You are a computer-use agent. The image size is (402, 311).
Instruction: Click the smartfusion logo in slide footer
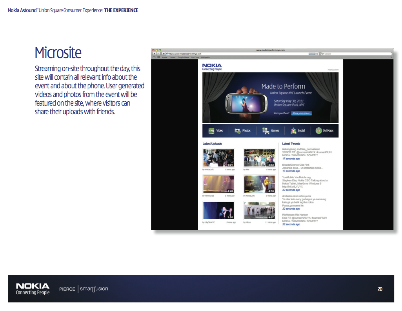click(x=94, y=289)
